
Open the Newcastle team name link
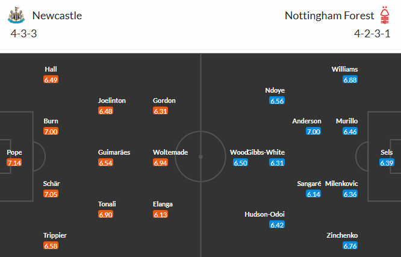(x=57, y=16)
